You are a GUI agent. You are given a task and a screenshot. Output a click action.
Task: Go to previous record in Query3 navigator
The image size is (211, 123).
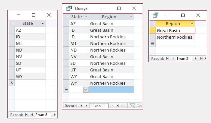pyautogui.click(x=87, y=106)
